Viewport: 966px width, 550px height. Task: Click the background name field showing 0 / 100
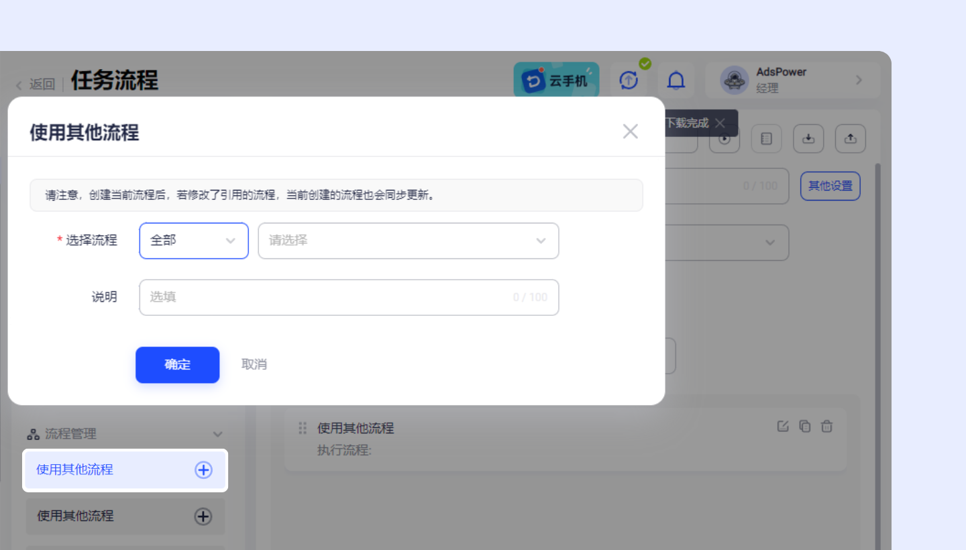click(727, 186)
